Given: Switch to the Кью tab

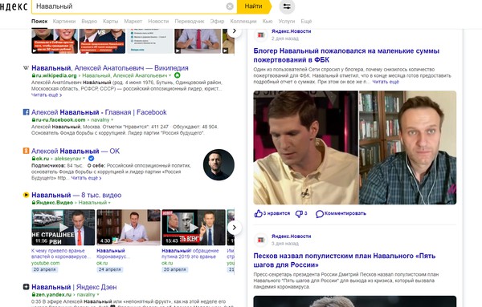Looking at the screenshot, I should click(x=268, y=21).
